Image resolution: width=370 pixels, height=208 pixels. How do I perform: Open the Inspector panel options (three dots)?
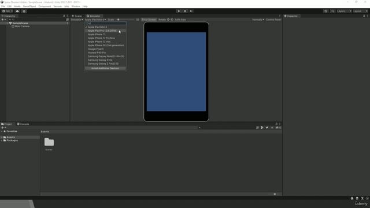pos(368,16)
